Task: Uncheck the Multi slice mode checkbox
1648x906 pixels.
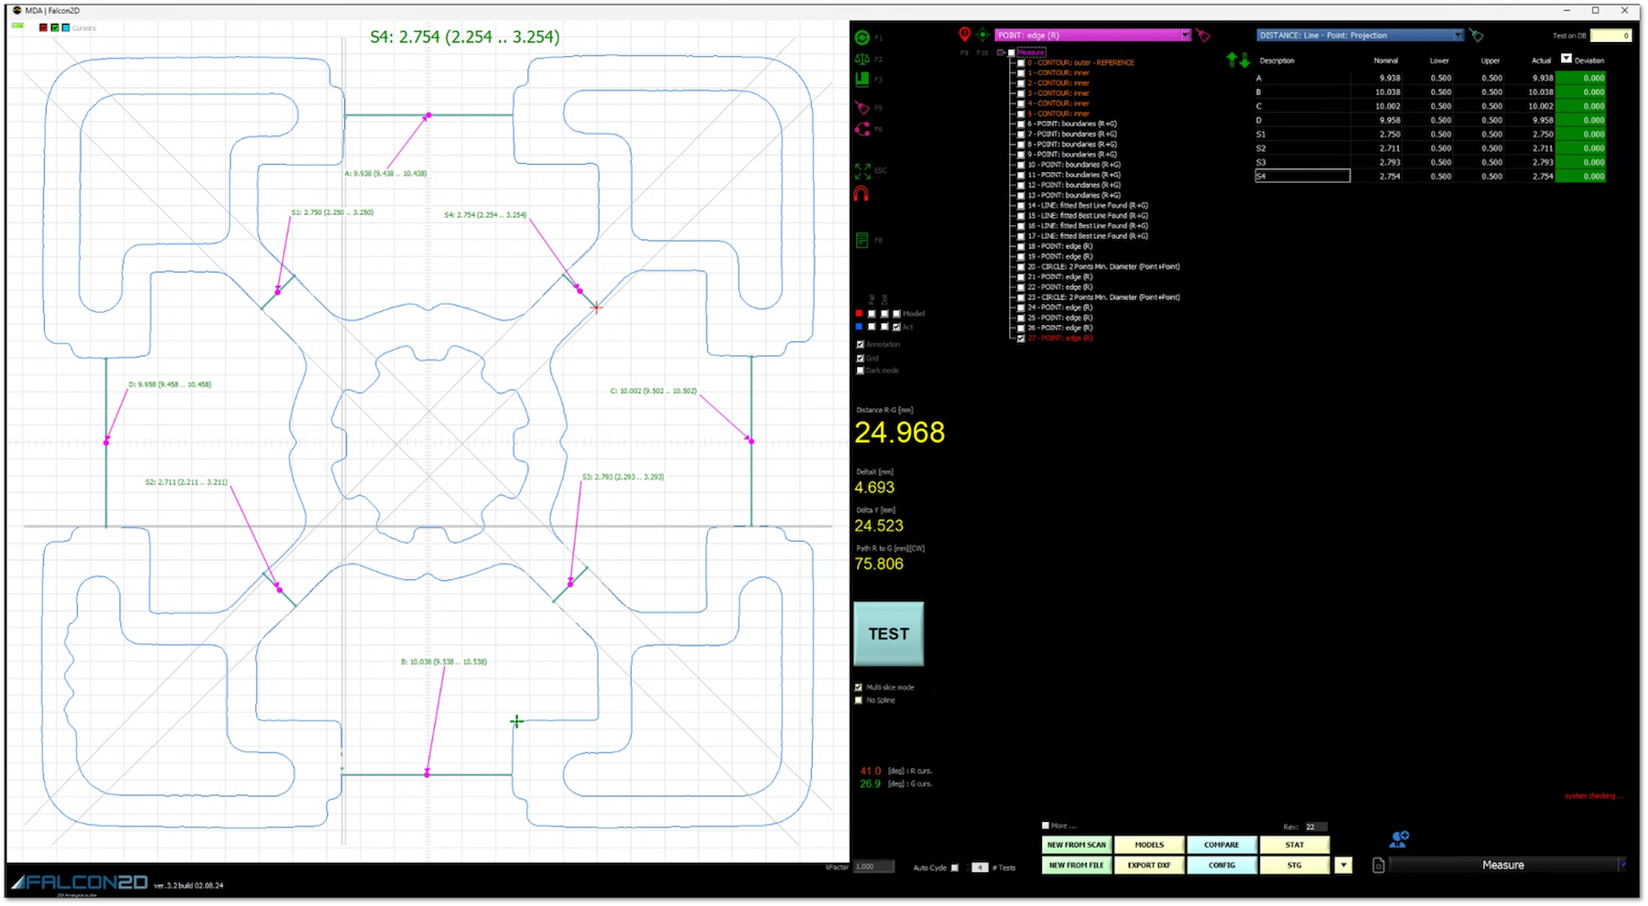Action: (859, 687)
